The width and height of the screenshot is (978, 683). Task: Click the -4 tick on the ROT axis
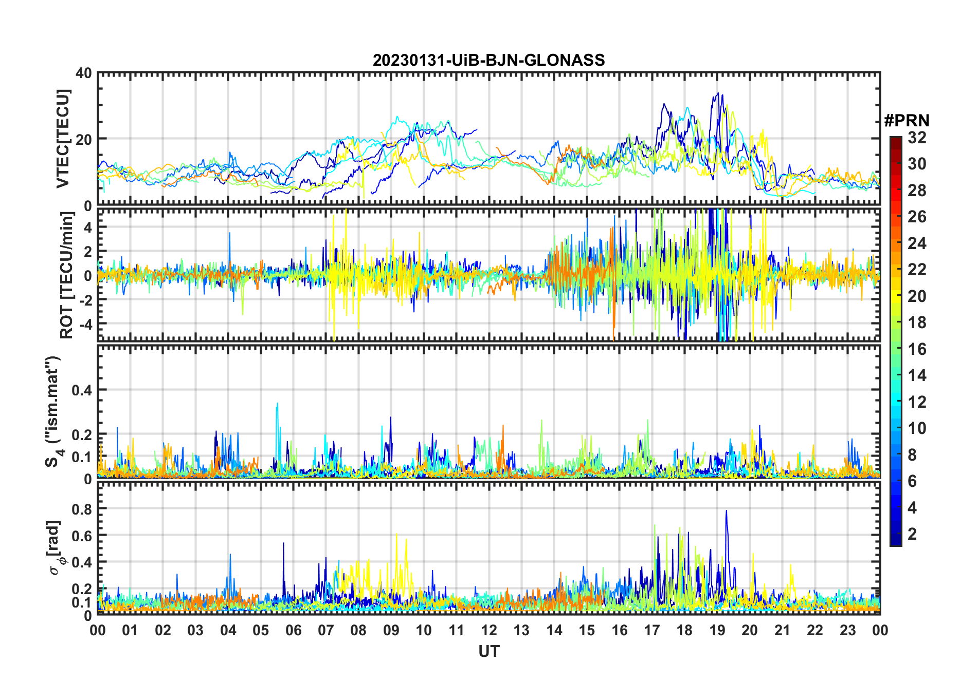pyautogui.click(x=85, y=324)
